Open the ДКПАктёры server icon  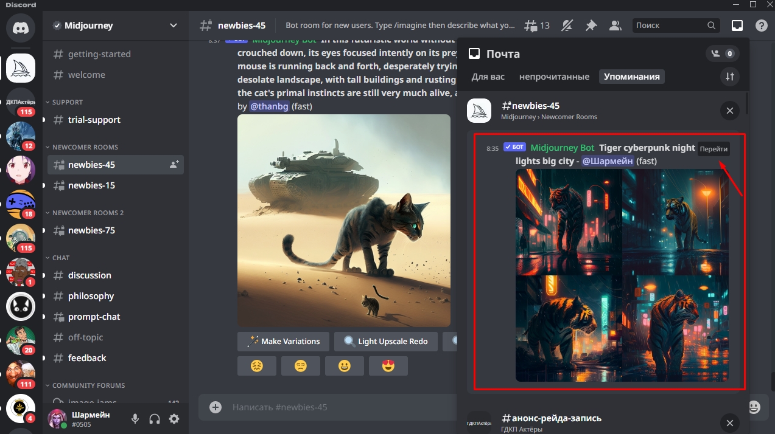point(21,102)
